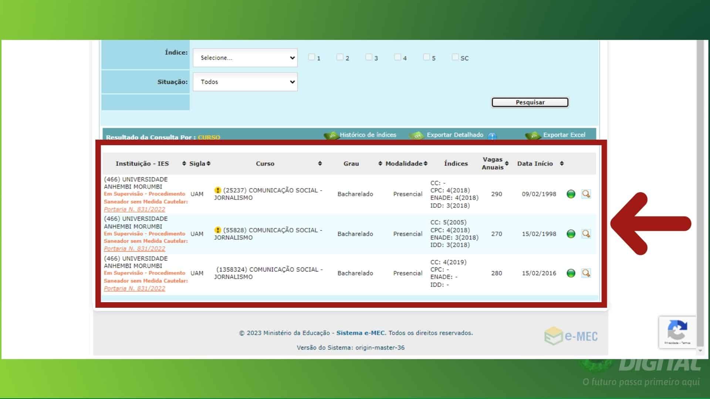Enable the index value 4 checkbox
Screen dimensions: 710x399
point(398,57)
